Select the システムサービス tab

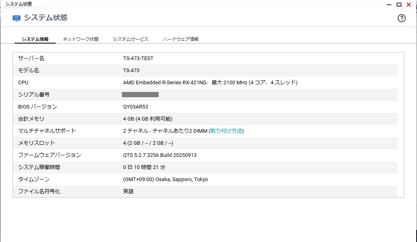[x=131, y=39]
